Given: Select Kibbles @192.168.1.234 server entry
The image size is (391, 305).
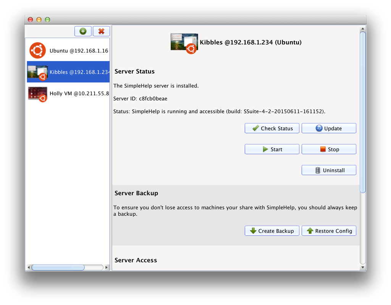Looking at the screenshot, I should pyautogui.click(x=68, y=72).
